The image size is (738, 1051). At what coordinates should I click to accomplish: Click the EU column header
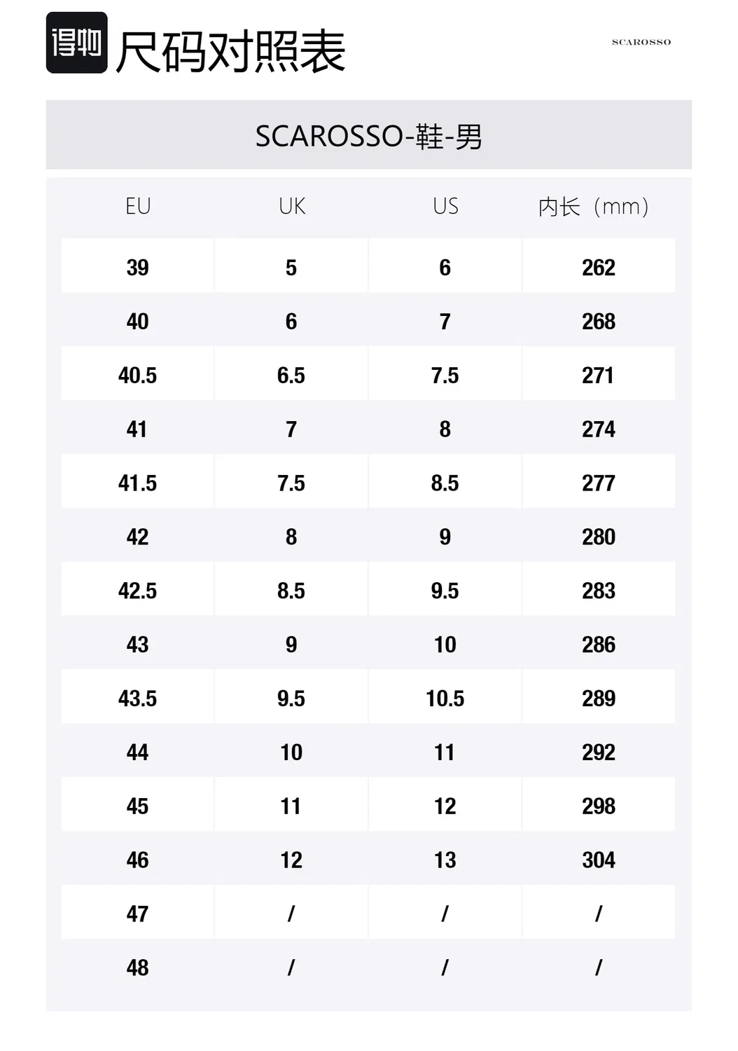(138, 206)
